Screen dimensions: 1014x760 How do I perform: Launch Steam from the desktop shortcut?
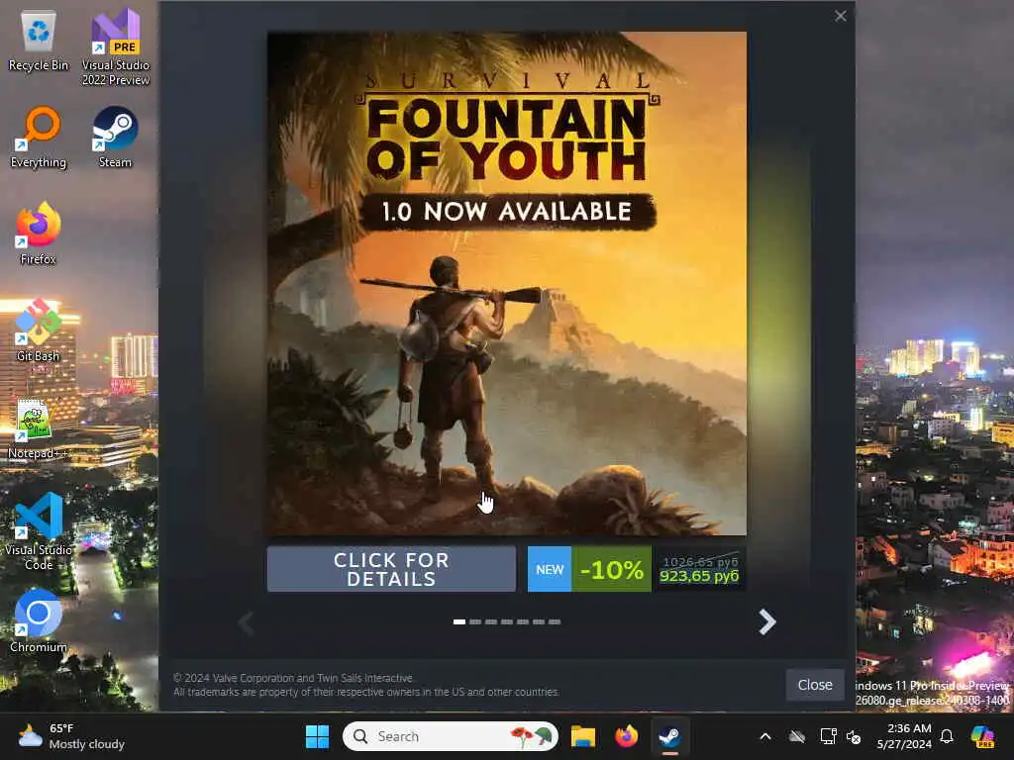[x=115, y=138]
